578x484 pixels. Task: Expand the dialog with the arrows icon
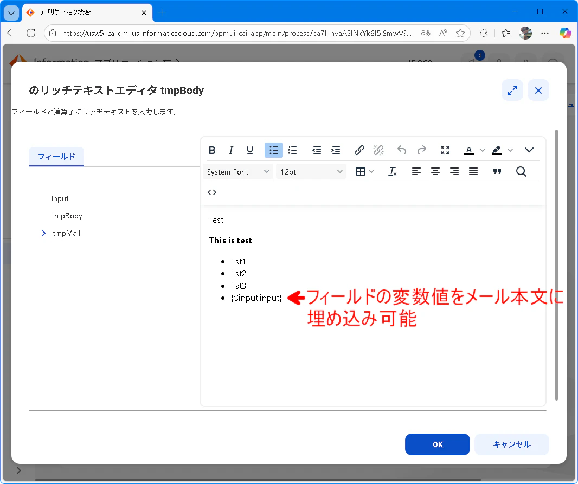[512, 91]
